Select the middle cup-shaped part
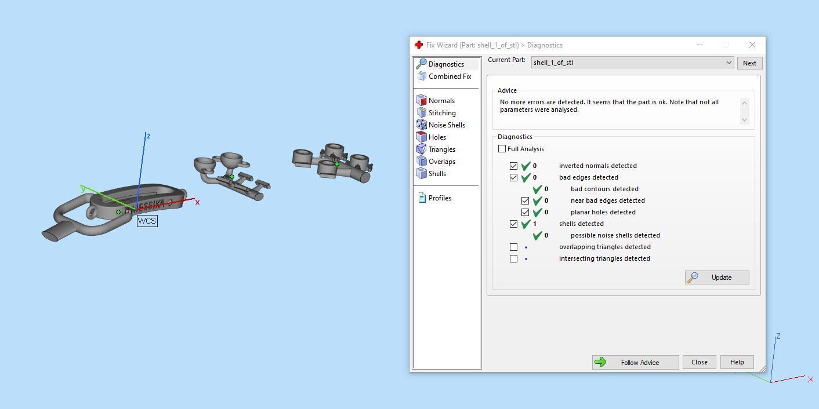 231,176
